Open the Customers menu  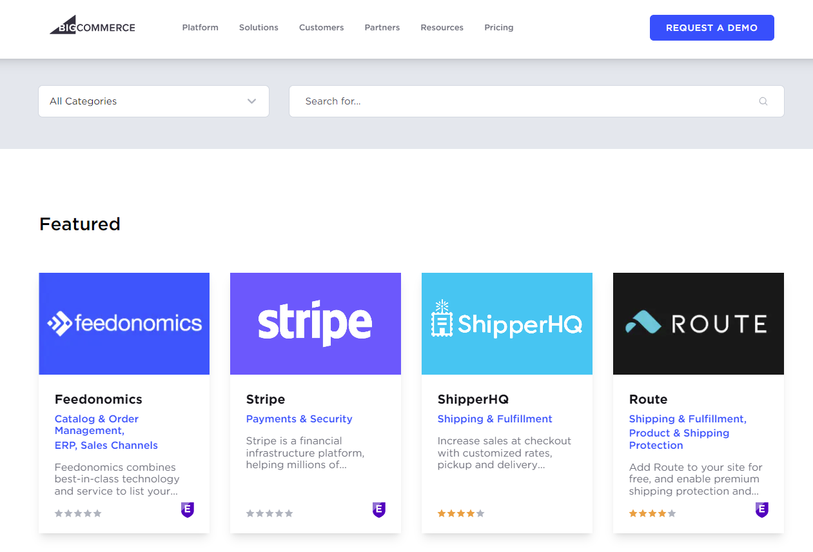pos(322,28)
